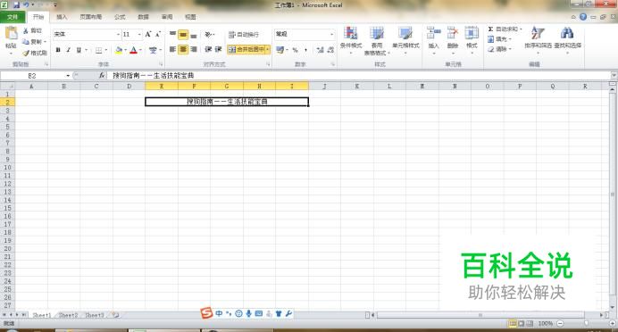618x332 pixels.
Task: Apply percent style with the % icon
Action: pyautogui.click(x=296, y=50)
